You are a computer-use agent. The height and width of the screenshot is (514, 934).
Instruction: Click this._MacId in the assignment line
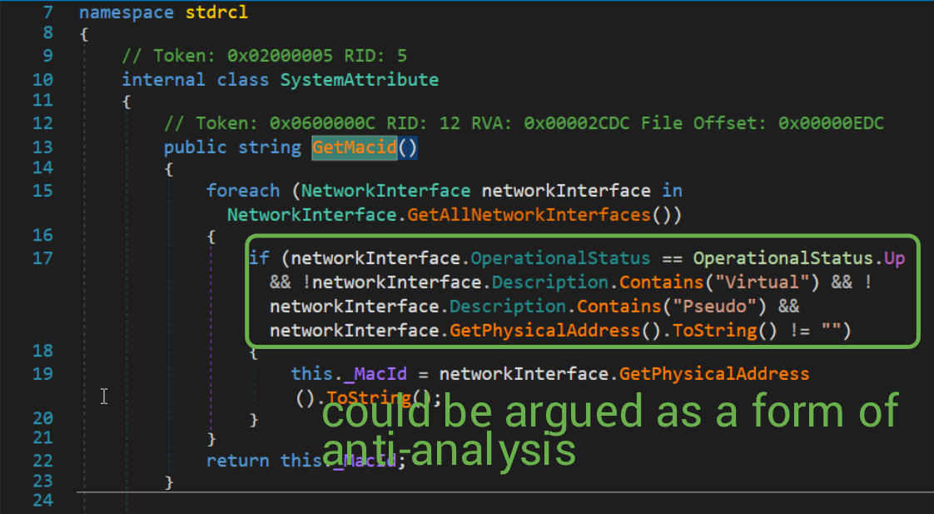coord(348,374)
